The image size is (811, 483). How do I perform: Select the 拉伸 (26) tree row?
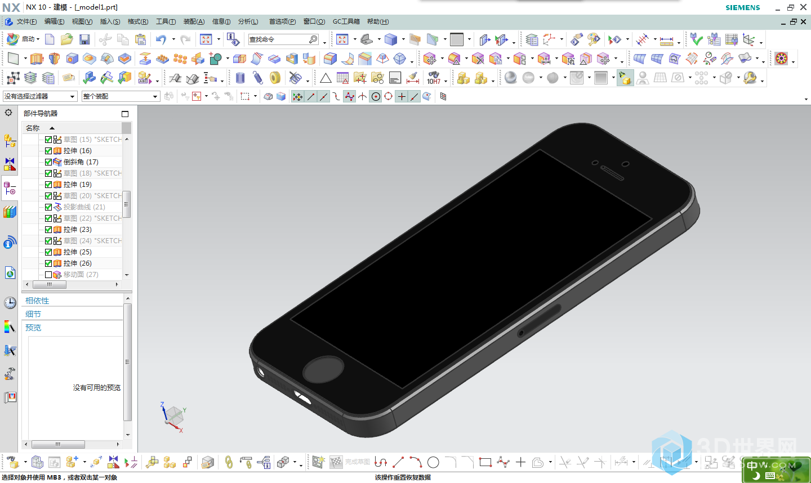(77, 263)
